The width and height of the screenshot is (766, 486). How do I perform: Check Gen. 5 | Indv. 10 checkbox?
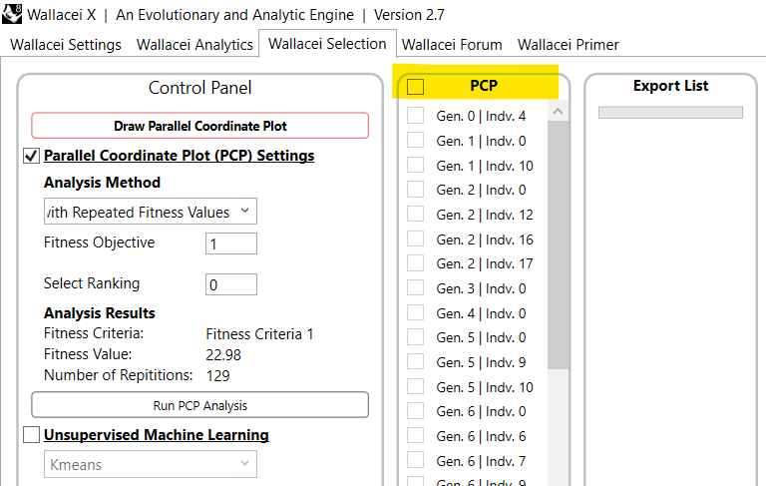tap(415, 386)
